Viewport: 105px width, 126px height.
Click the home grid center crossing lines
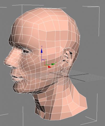pyautogui.click(x=67, y=77)
